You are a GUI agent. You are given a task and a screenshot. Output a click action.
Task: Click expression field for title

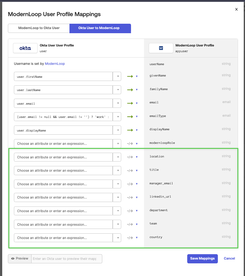click(63, 171)
